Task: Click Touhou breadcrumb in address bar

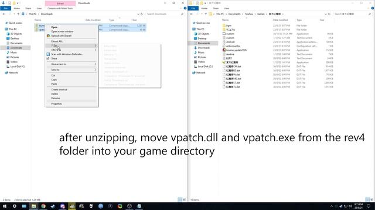Action: pos(249,14)
